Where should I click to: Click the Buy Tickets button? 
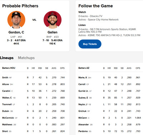coord(90,44)
